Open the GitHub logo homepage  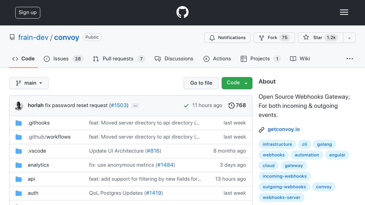(182, 12)
